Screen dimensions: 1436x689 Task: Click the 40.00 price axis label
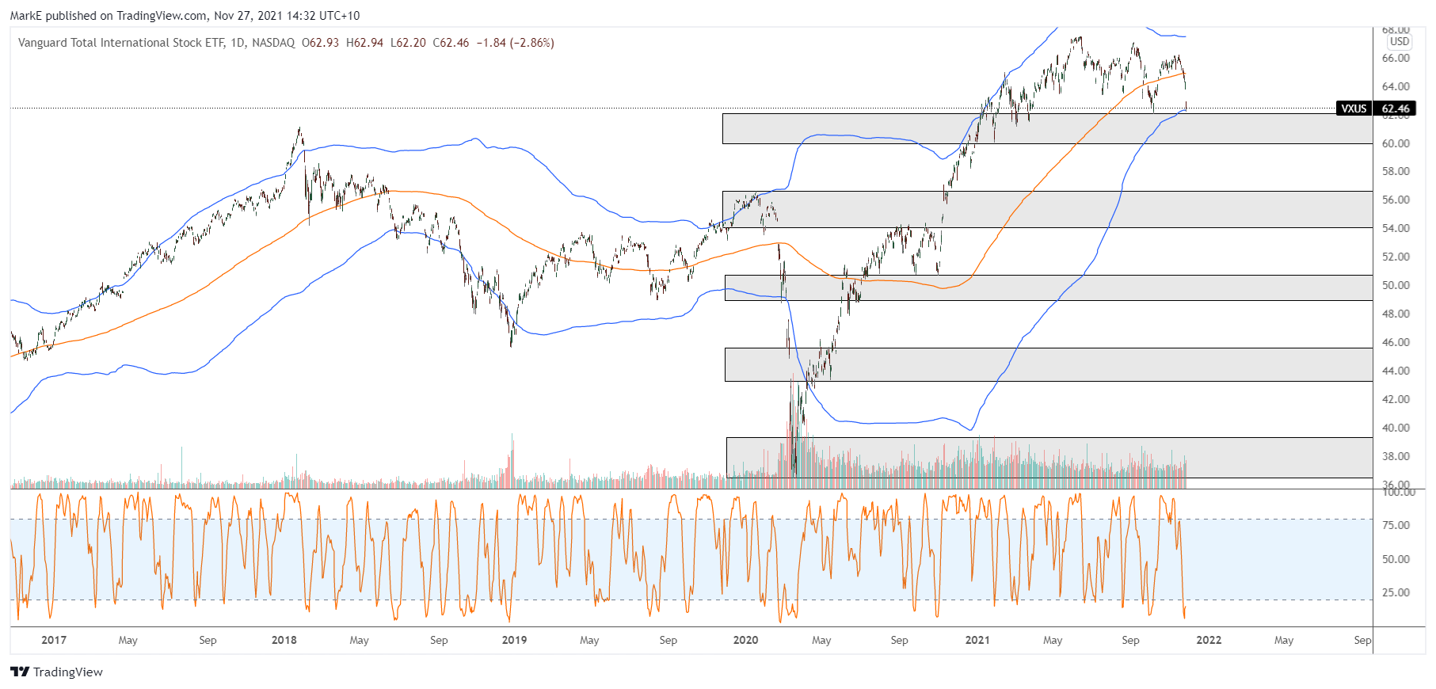click(x=1396, y=428)
